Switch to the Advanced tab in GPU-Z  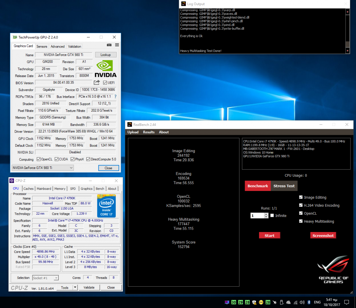point(58,46)
